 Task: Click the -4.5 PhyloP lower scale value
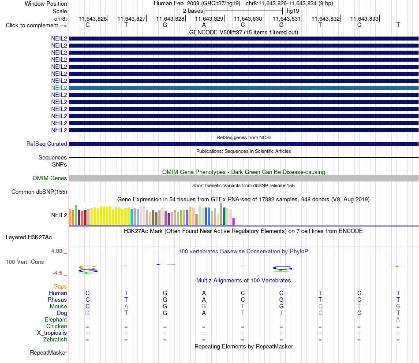[57, 273]
